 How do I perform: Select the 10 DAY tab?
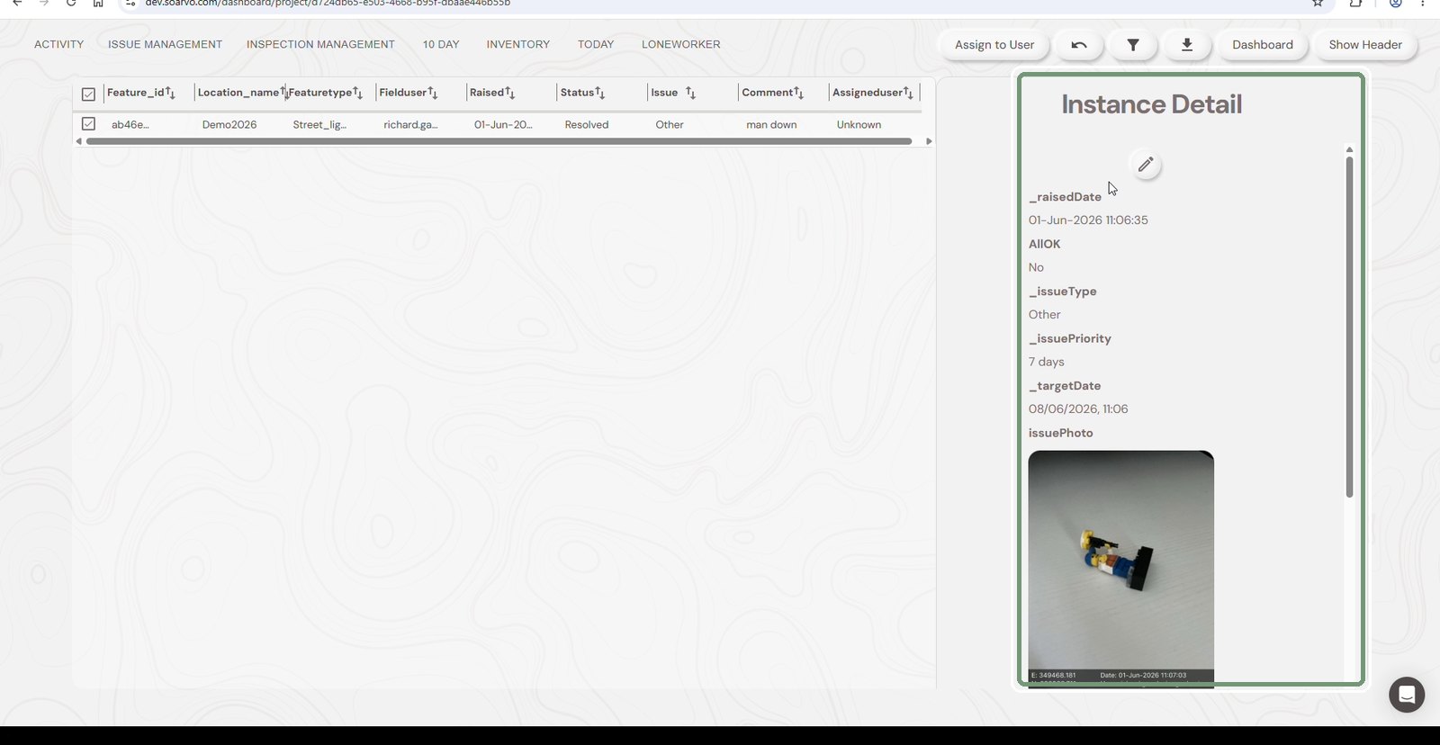click(441, 44)
